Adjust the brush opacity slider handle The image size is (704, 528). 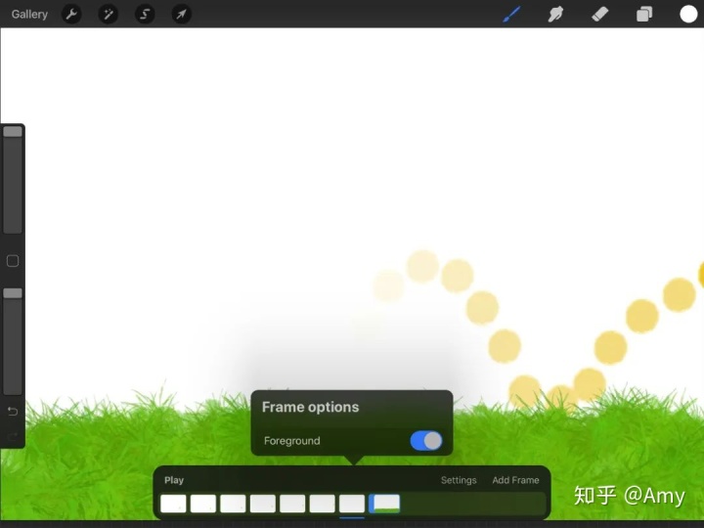13,293
